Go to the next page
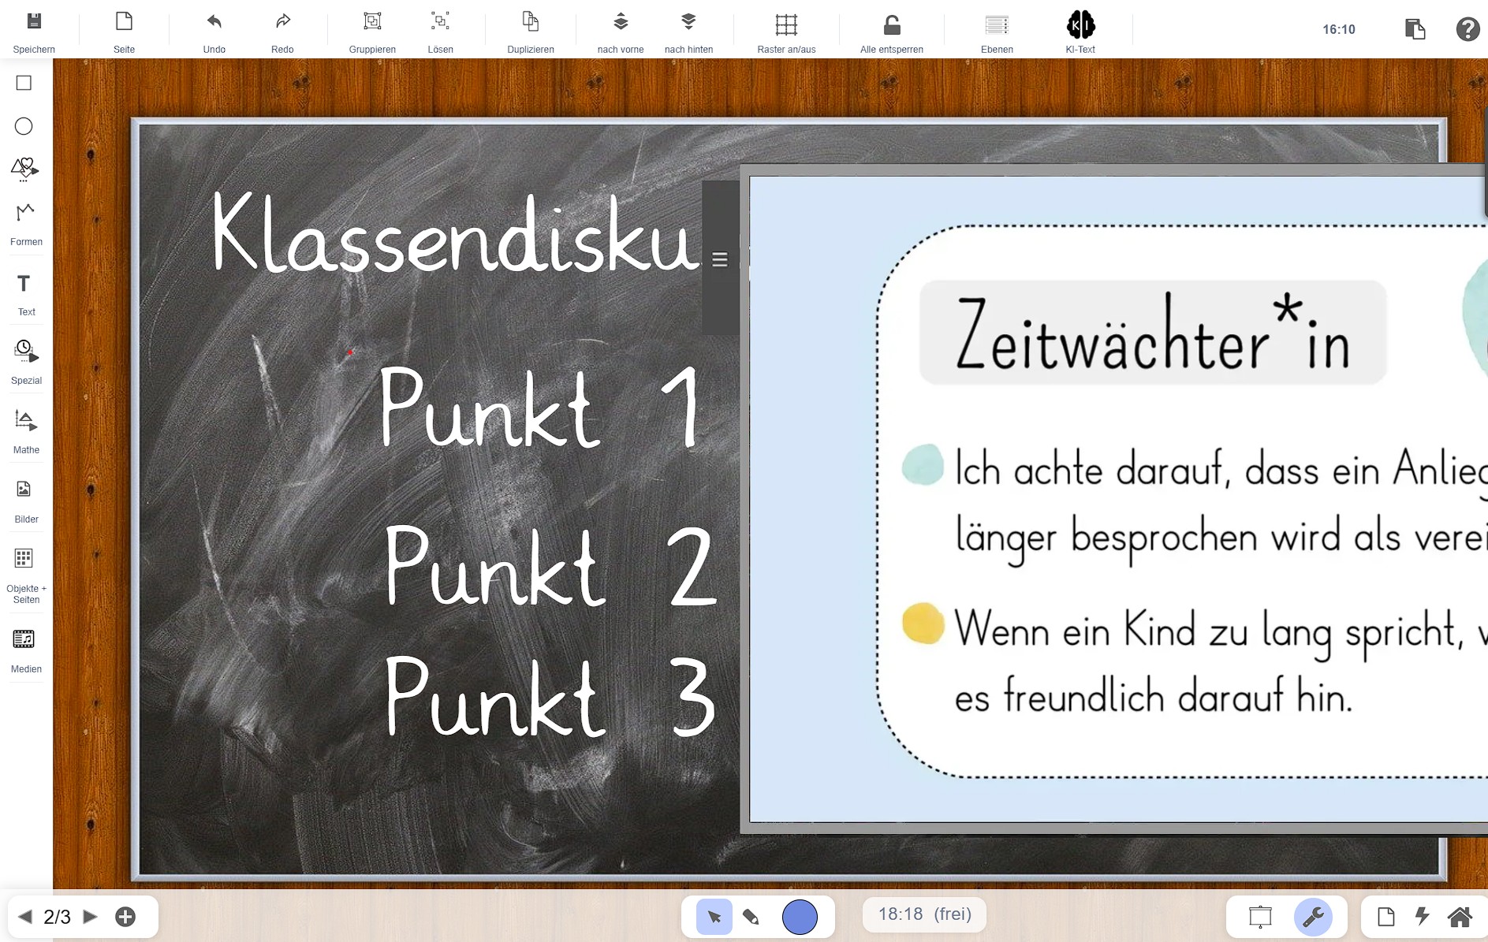Image resolution: width=1488 pixels, height=942 pixels. pyautogui.click(x=90, y=917)
